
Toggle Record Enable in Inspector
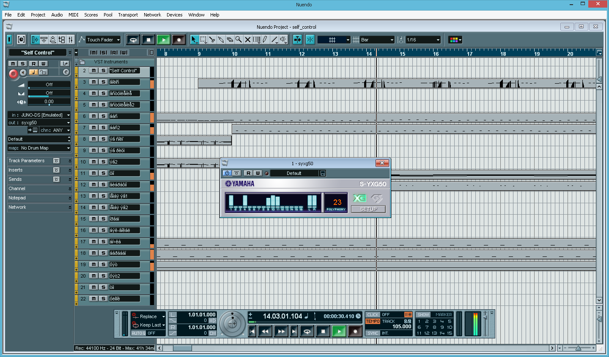click(13, 74)
